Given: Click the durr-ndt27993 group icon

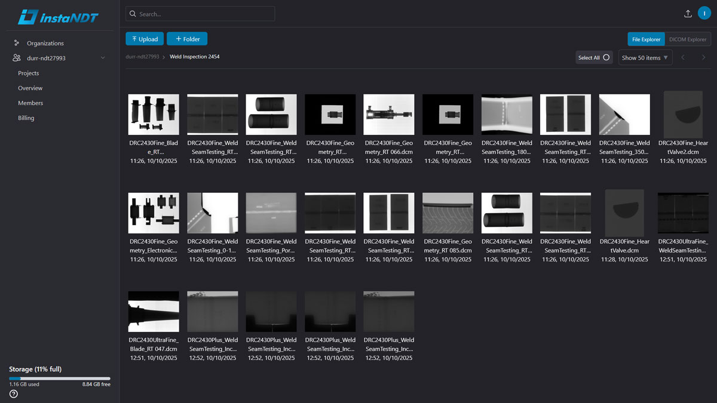Looking at the screenshot, I should point(17,58).
